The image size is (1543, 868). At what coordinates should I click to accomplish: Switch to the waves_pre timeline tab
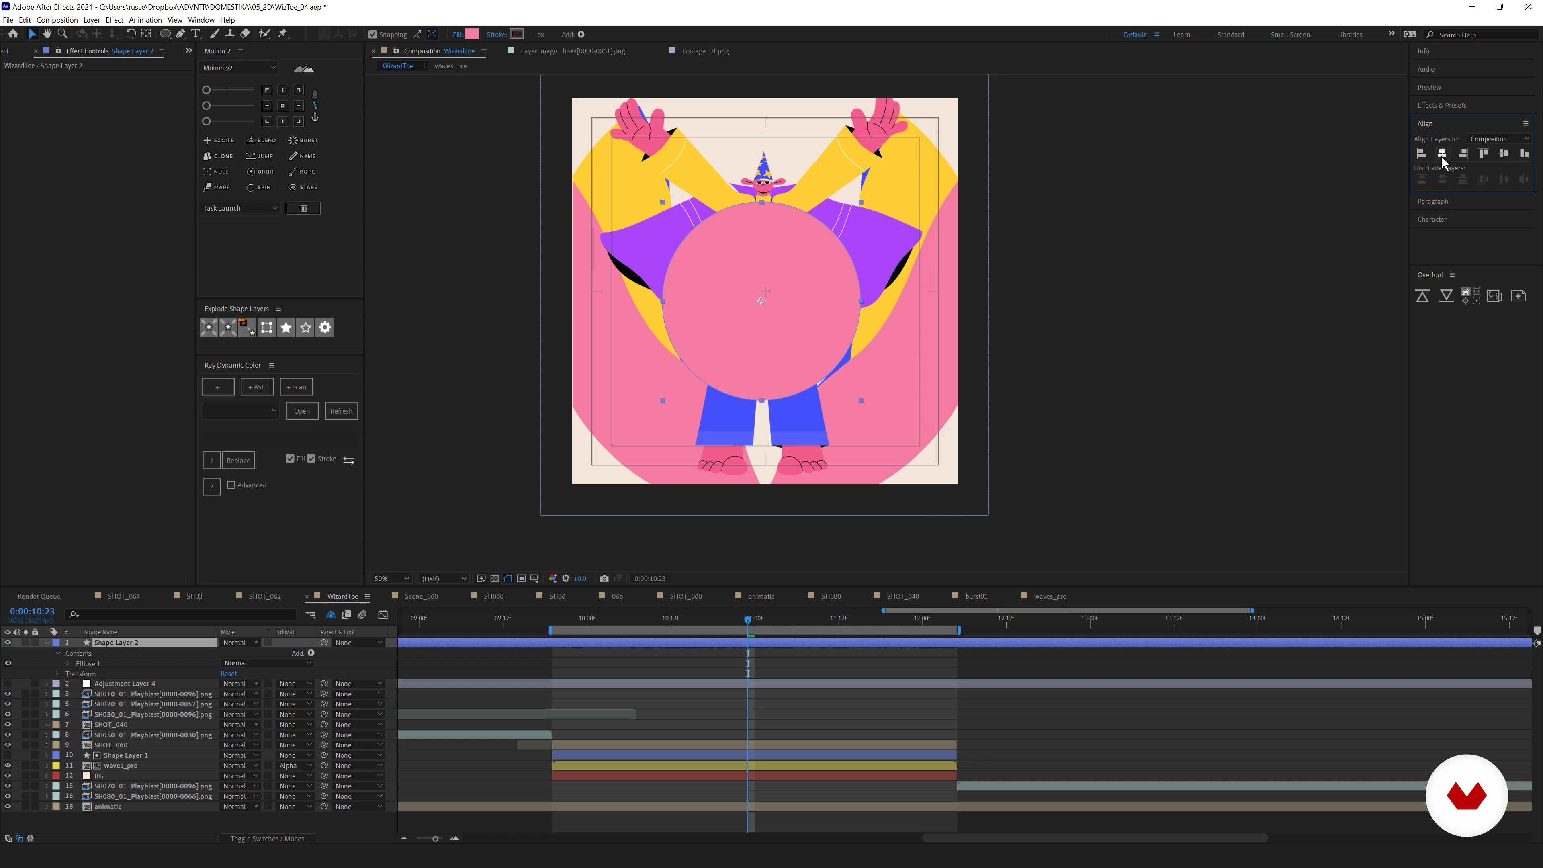pyautogui.click(x=1050, y=596)
